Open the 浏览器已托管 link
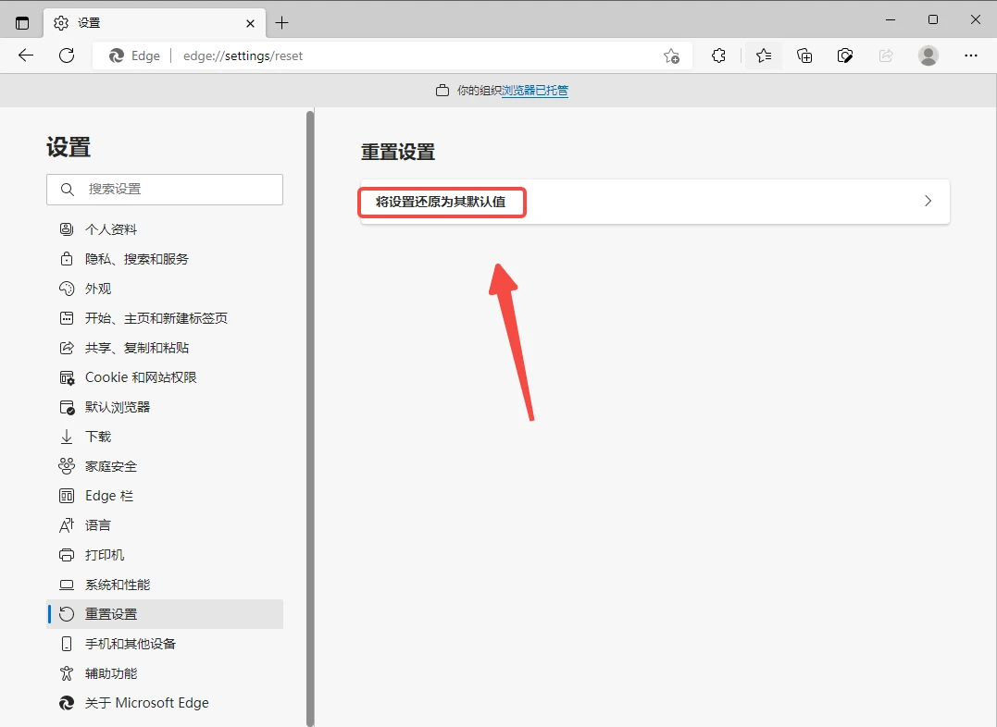997x727 pixels. pyautogui.click(x=535, y=91)
